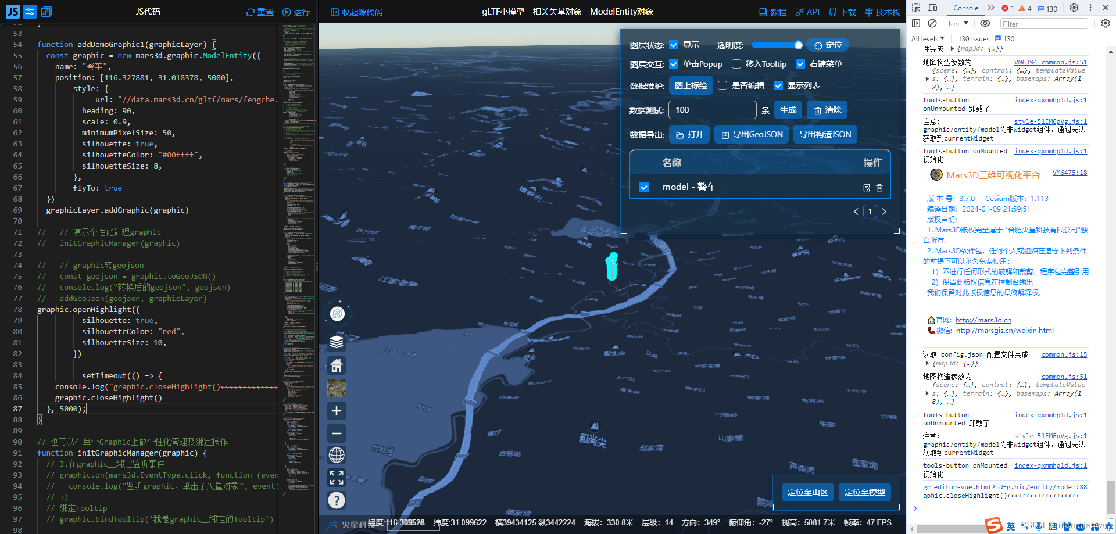This screenshot has width=1116, height=534.
Task: Uncheck the 显示 layer state checkbox
Action: [x=674, y=45]
